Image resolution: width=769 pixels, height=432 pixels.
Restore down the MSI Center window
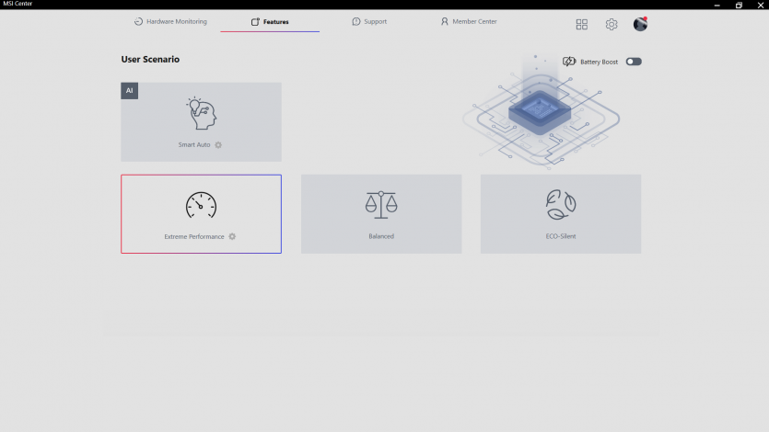click(739, 5)
